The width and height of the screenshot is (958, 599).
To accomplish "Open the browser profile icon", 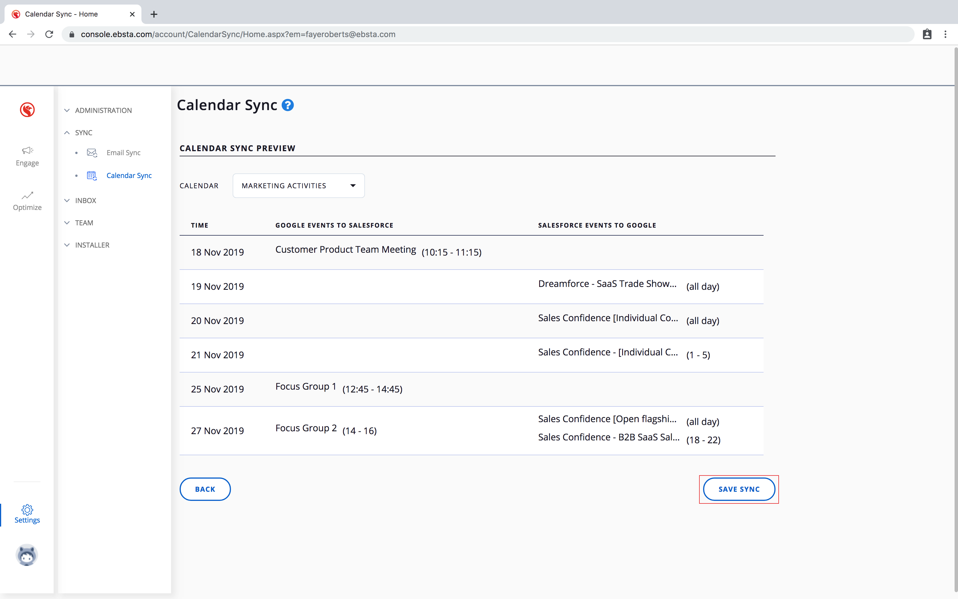I will click(x=927, y=35).
